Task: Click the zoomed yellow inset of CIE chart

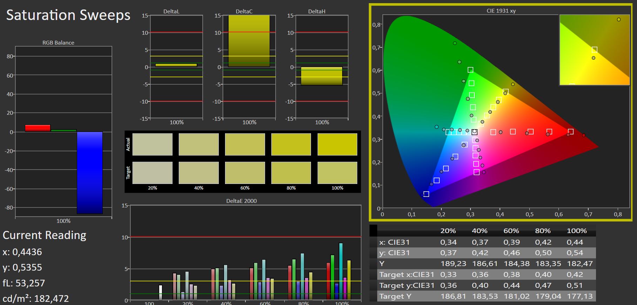Action: (x=595, y=50)
